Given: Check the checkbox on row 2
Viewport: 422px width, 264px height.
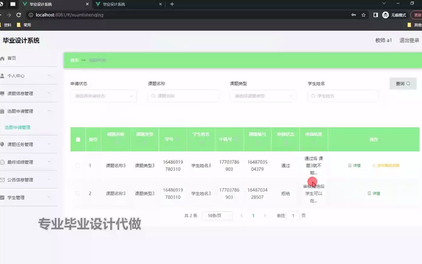Looking at the screenshot, I should (x=78, y=193).
